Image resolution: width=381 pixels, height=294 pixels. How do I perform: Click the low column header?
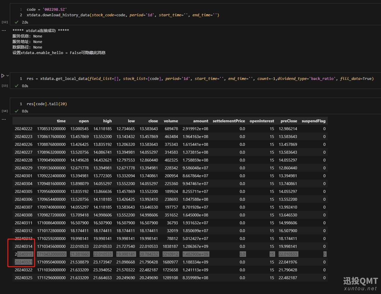131,121
